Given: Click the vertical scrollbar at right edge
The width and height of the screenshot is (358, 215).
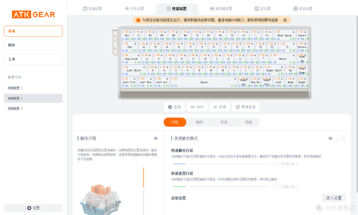Looking at the screenshot, I should 357,104.
